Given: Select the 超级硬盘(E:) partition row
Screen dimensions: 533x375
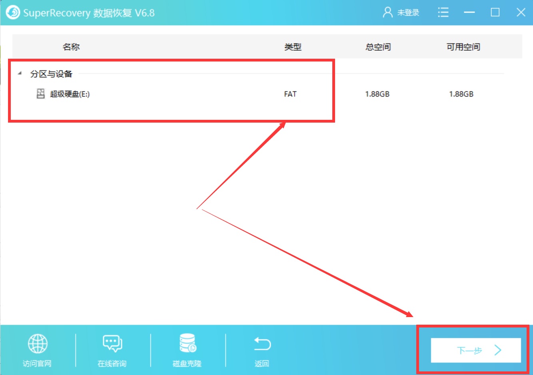Looking at the screenshot, I should pos(160,94).
